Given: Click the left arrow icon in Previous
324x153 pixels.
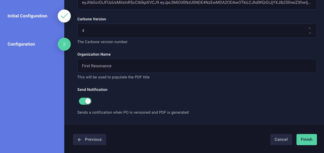Looking at the screenshot, I should pos(80,139).
